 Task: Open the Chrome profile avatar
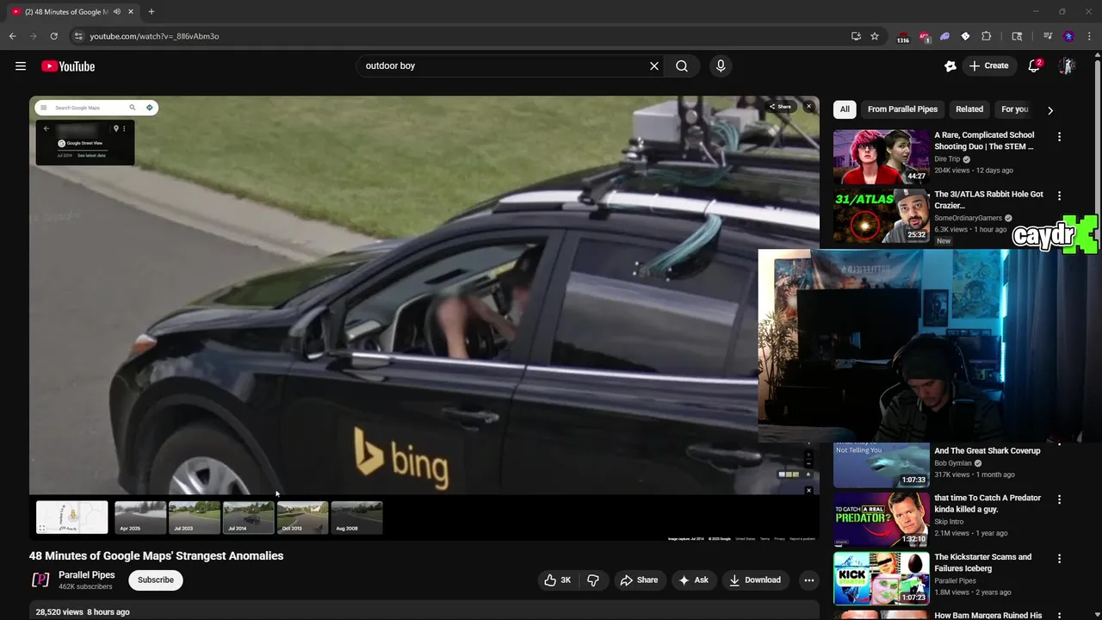pyautogui.click(x=1068, y=36)
